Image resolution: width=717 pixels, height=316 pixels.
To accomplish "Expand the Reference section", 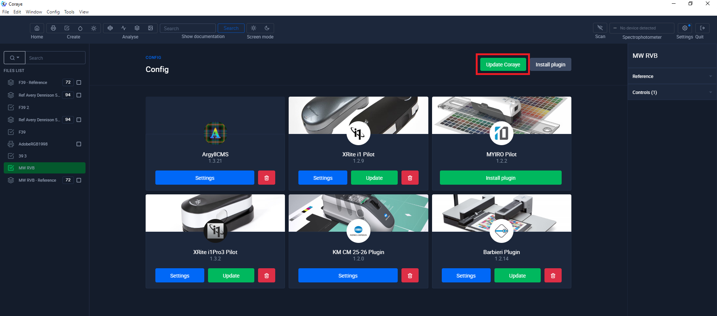I will [x=672, y=76].
